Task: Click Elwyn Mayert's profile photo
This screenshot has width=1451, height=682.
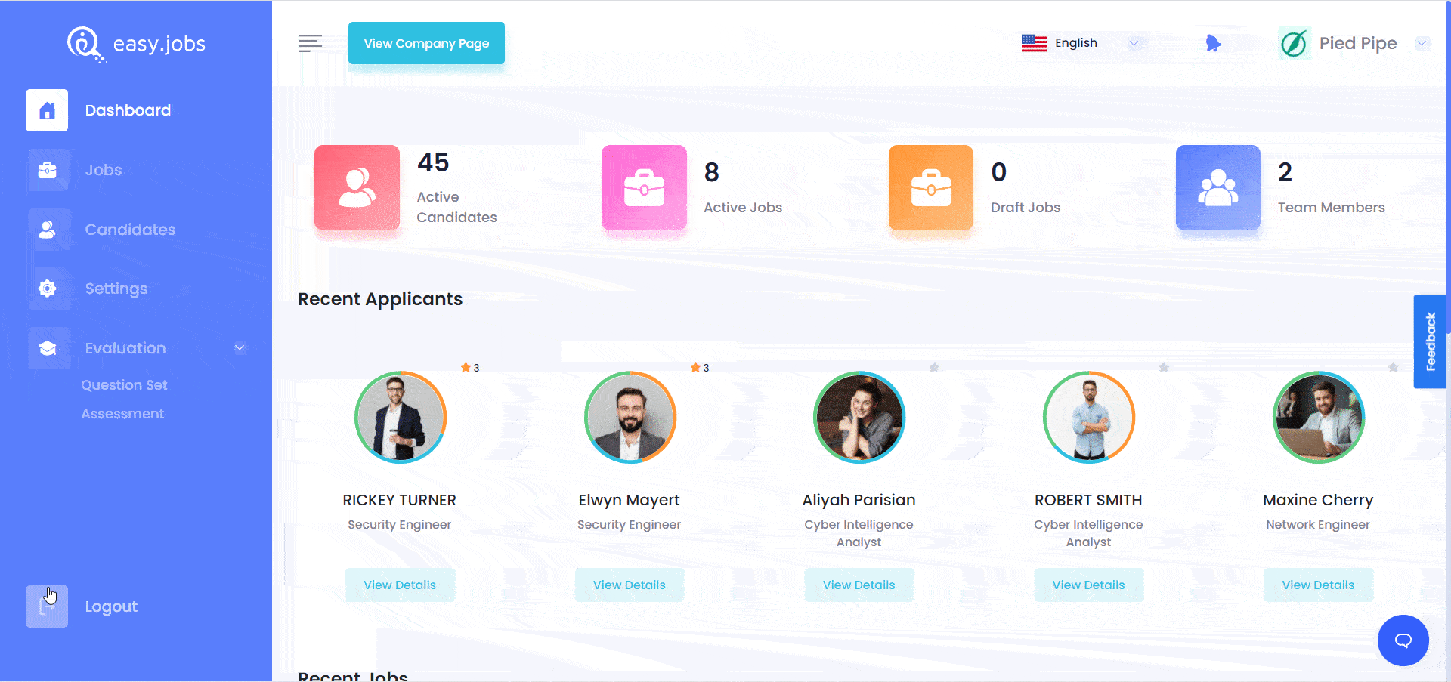Action: click(630, 417)
